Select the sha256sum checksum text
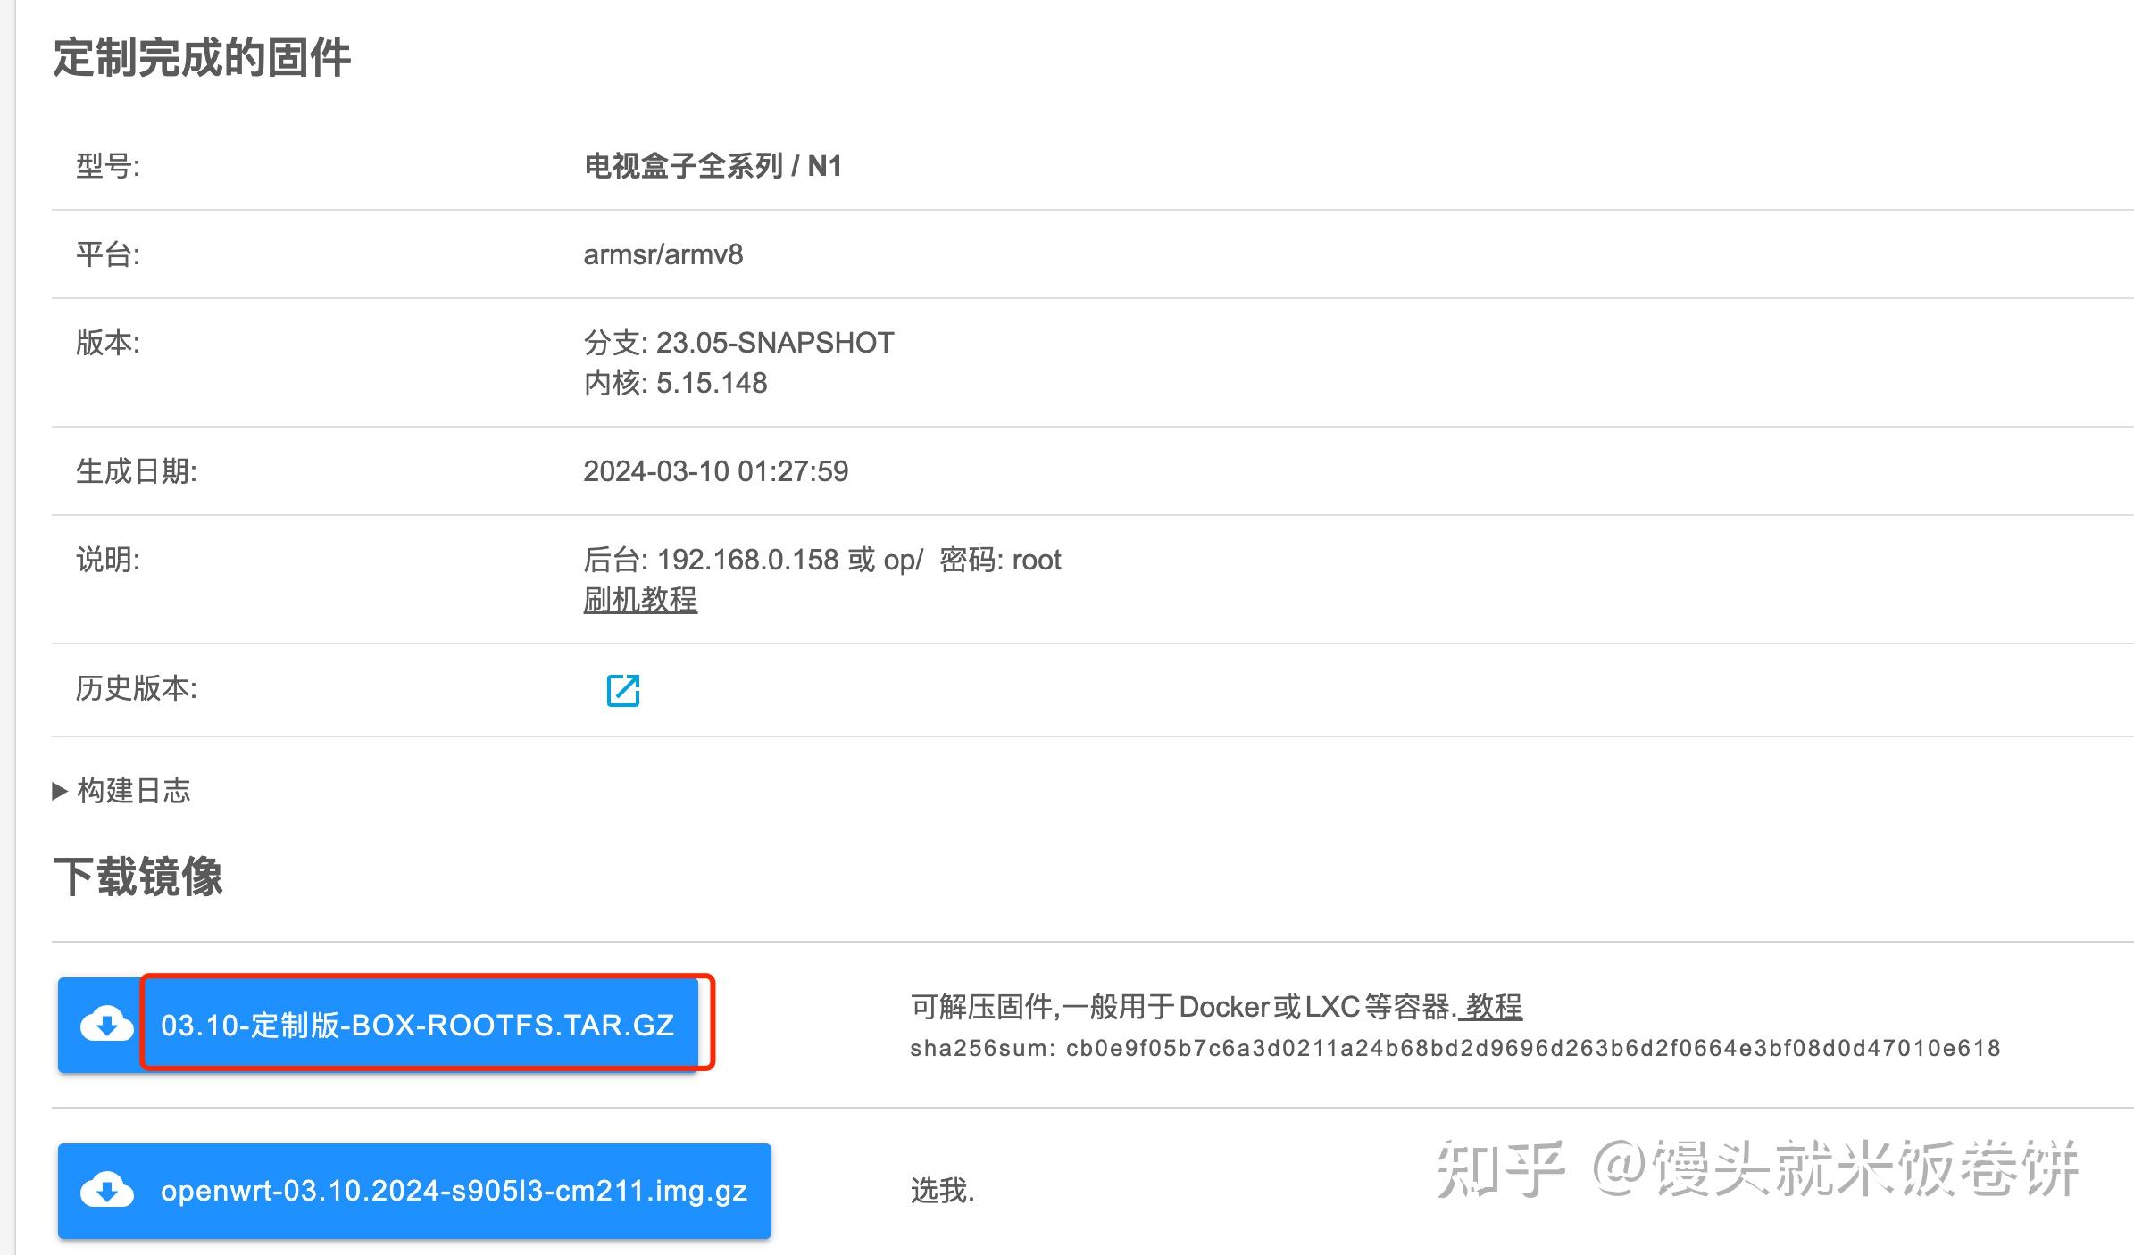Screen dimensions: 2134x1255 1455,1049
